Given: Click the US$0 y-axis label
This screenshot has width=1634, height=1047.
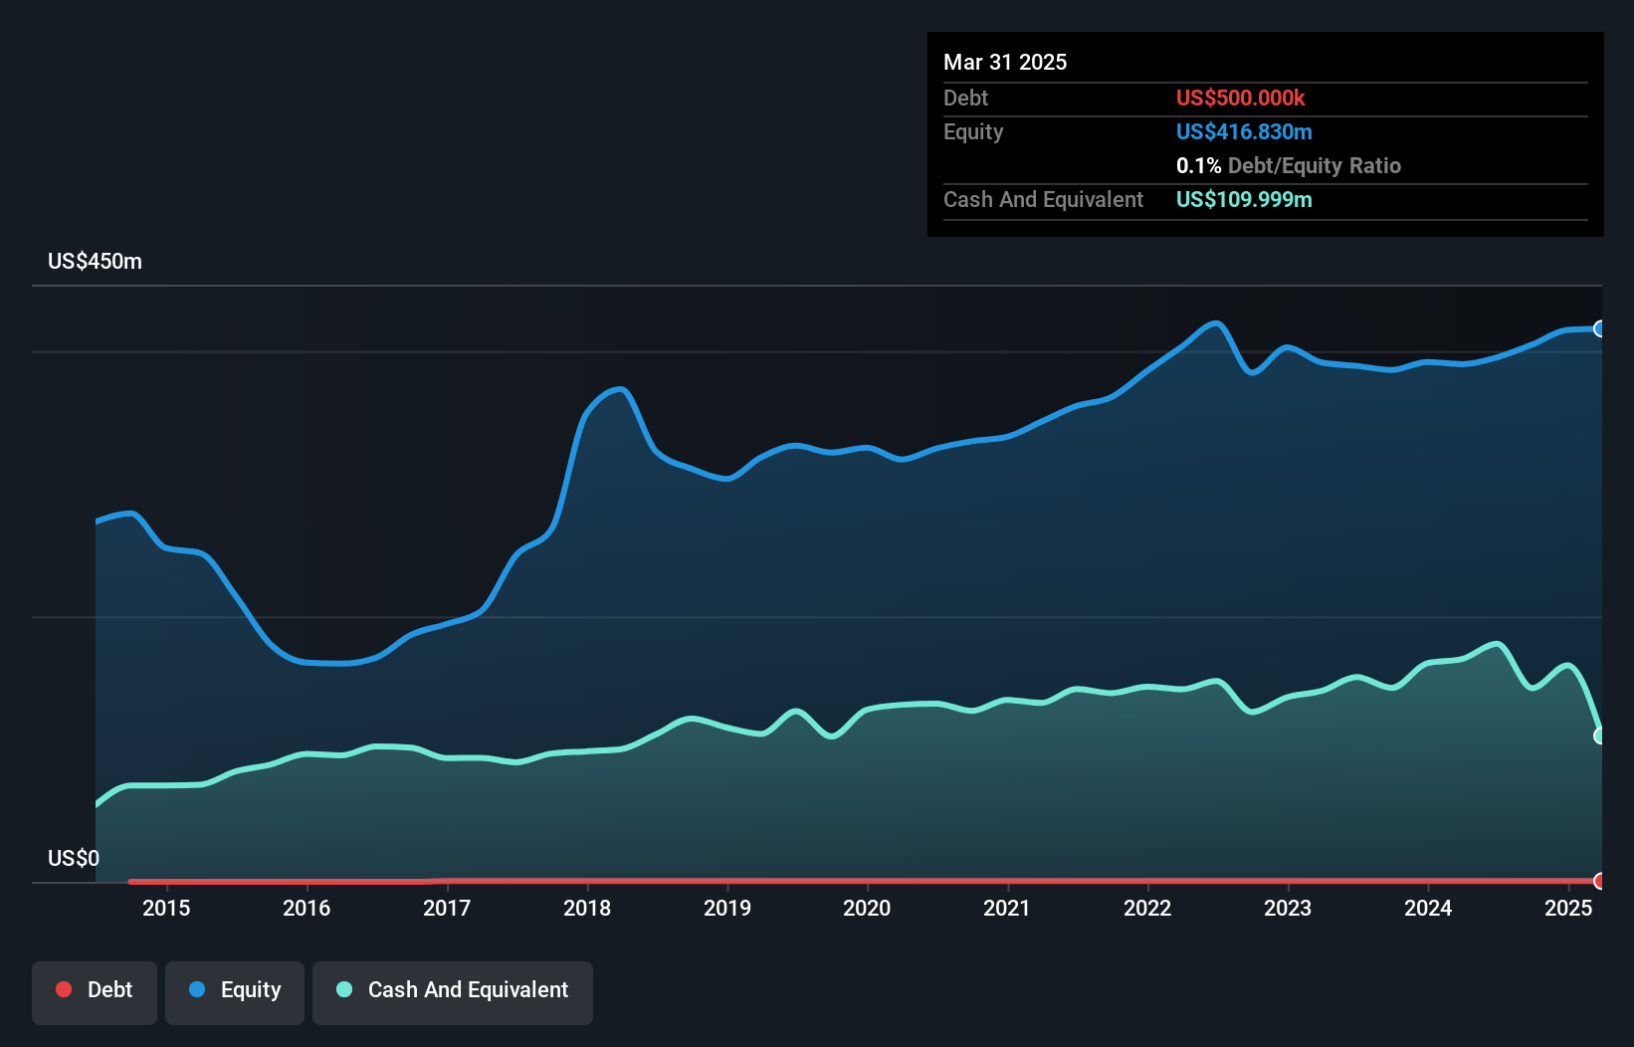Looking at the screenshot, I should point(74,859).
